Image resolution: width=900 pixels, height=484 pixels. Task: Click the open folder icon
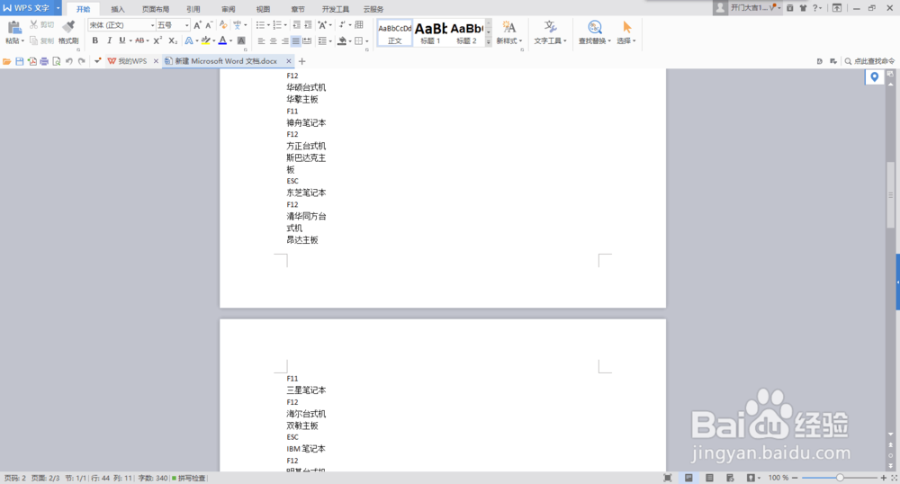click(7, 61)
